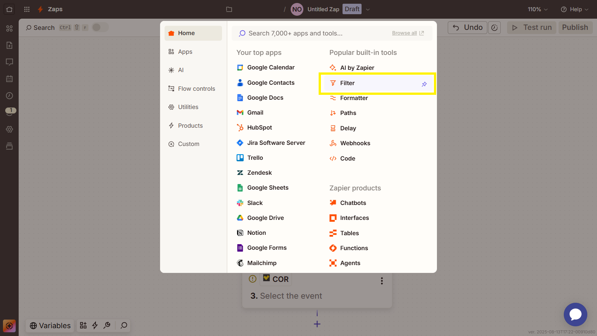Select the AI category
597x336 pixels.
193,70
